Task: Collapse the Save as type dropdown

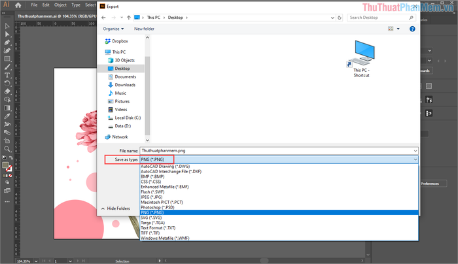Action: (415, 159)
